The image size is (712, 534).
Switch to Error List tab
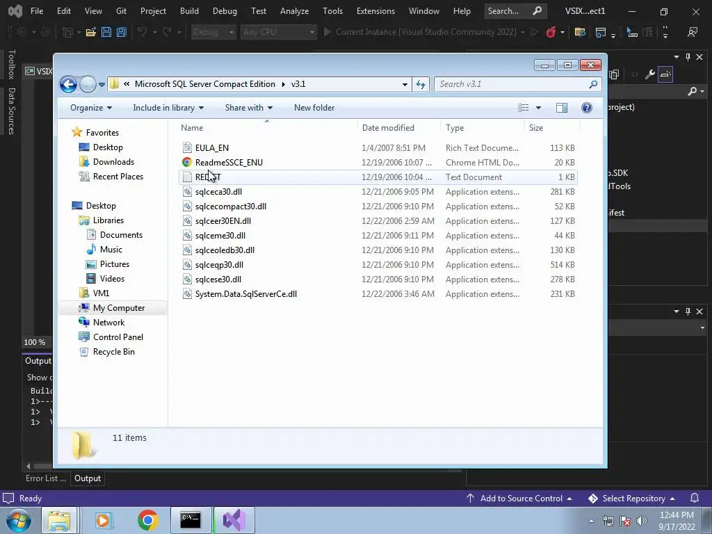pos(45,478)
